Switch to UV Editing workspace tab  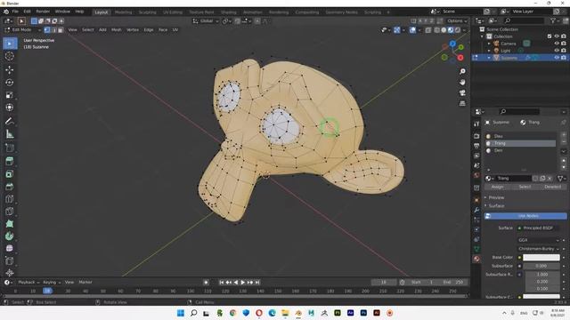pyautogui.click(x=173, y=12)
